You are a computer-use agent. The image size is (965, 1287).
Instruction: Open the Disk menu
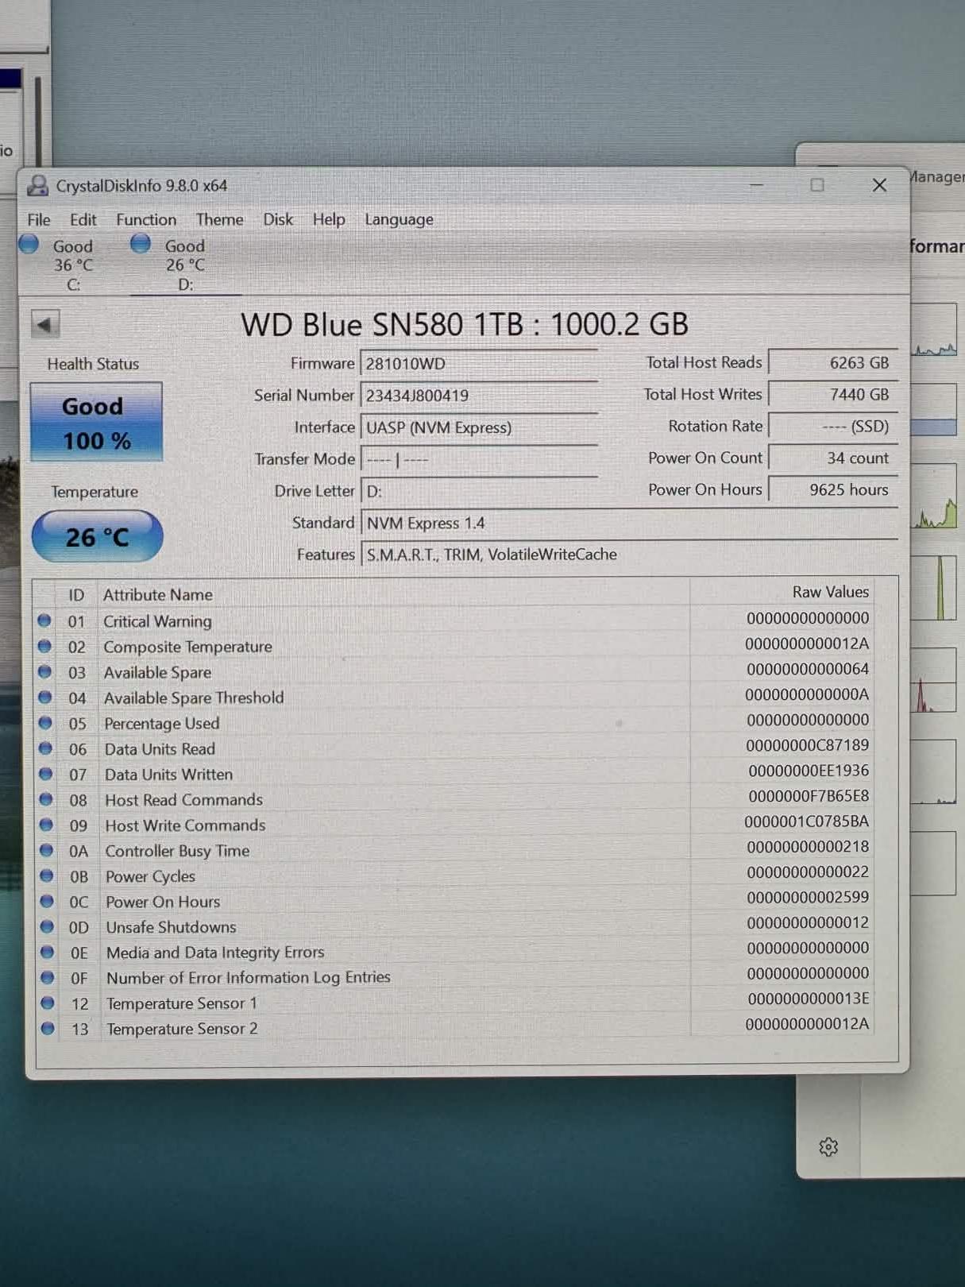(x=278, y=219)
